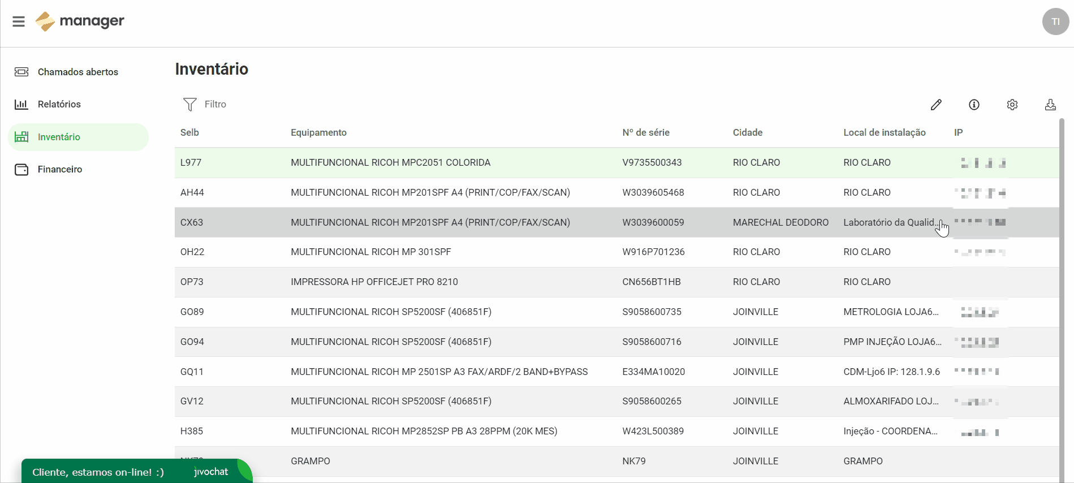The width and height of the screenshot is (1074, 483).
Task: Click serial number W3039605468
Action: click(x=653, y=193)
